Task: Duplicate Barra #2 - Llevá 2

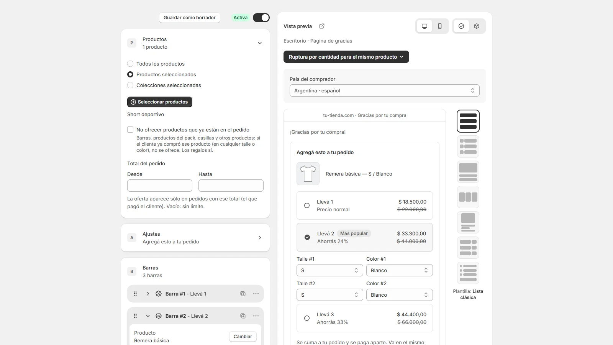Action: pyautogui.click(x=243, y=316)
